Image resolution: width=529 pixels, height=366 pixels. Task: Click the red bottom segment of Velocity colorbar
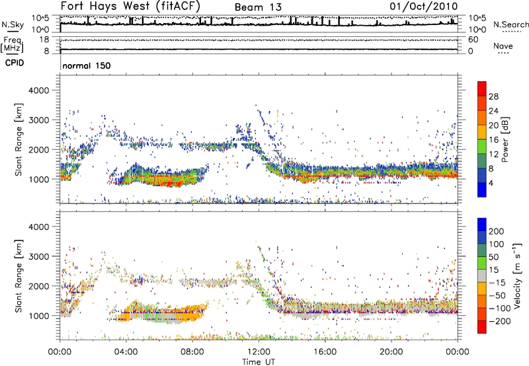click(482, 327)
